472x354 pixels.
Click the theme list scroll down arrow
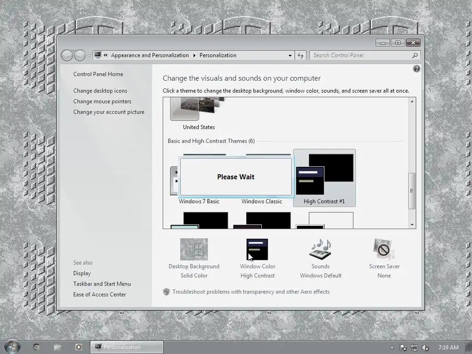click(x=412, y=224)
